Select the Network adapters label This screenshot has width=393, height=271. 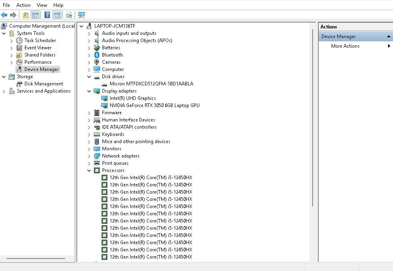tap(121, 156)
